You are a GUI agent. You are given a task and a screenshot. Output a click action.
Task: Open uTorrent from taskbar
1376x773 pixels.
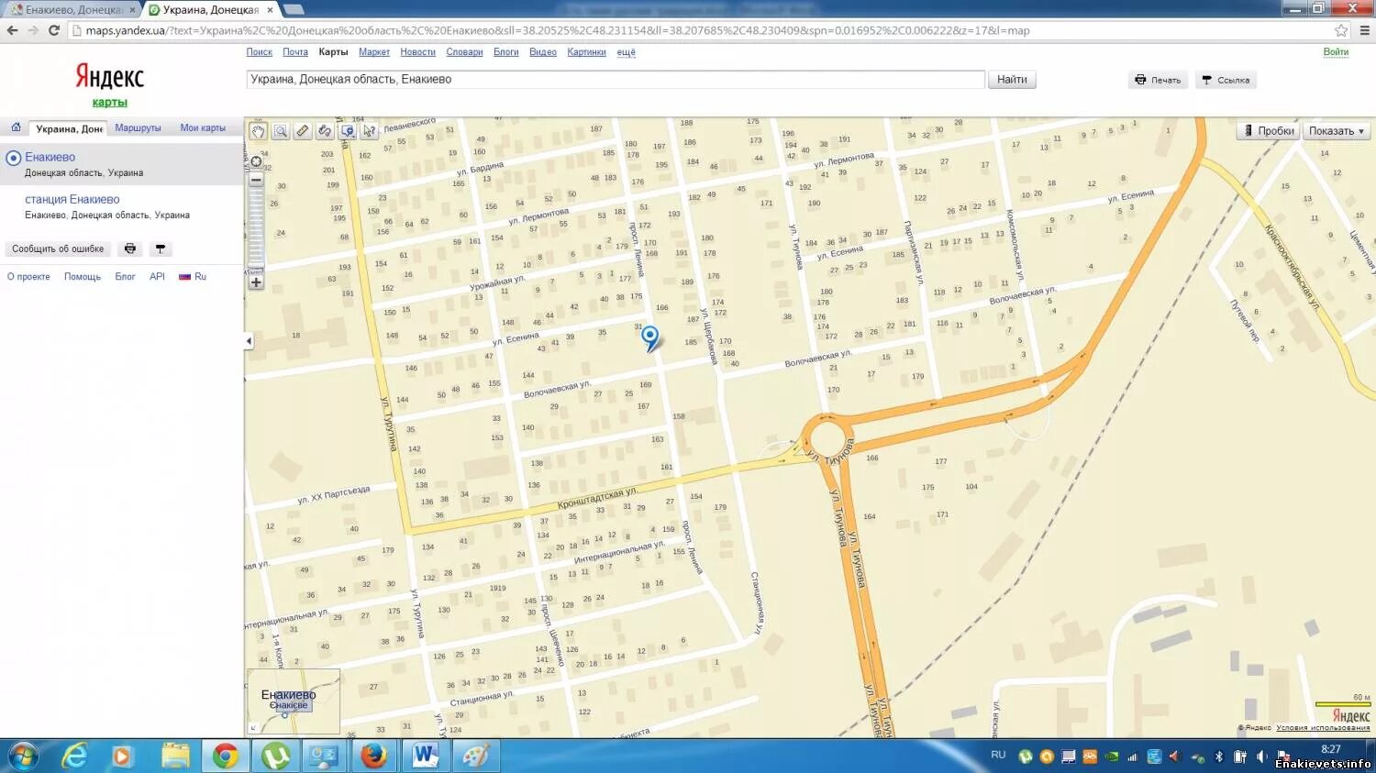[x=275, y=756]
